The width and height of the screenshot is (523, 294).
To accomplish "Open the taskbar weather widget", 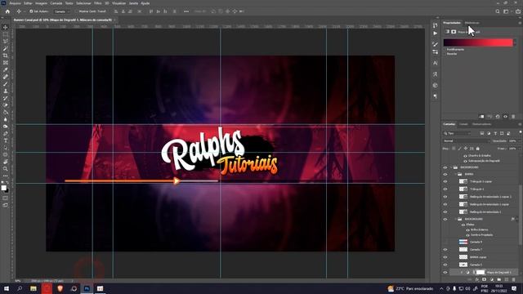I will coord(410,288).
